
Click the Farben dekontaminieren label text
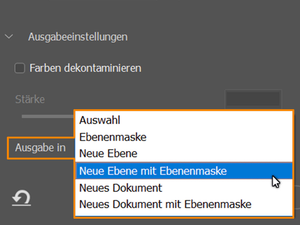pos(85,68)
